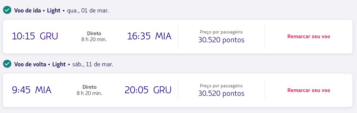Click Direto 8 h 20 min. on the outbound flight
Screen dimensions: 357x113
pos(94,36)
